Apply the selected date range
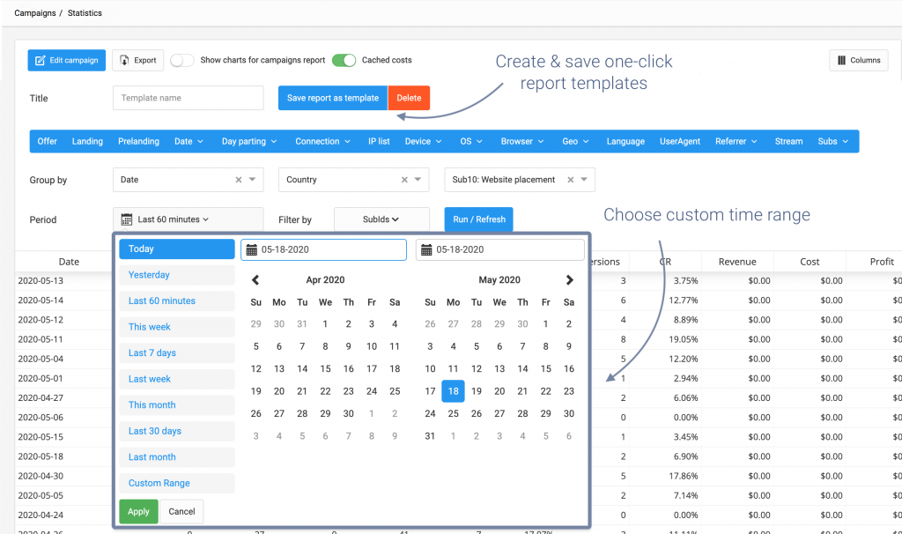Screen dimensions: 902x534 (138, 511)
